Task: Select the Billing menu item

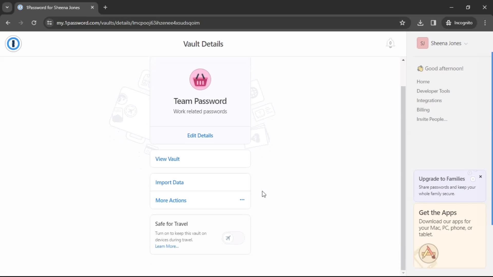Action: tap(423, 110)
